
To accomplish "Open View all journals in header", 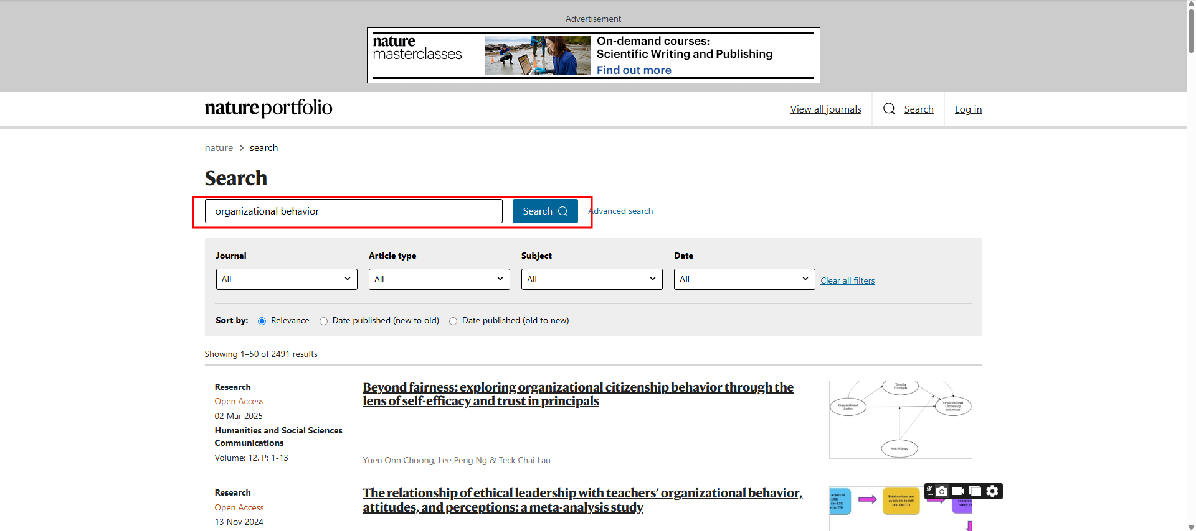I will point(825,109).
